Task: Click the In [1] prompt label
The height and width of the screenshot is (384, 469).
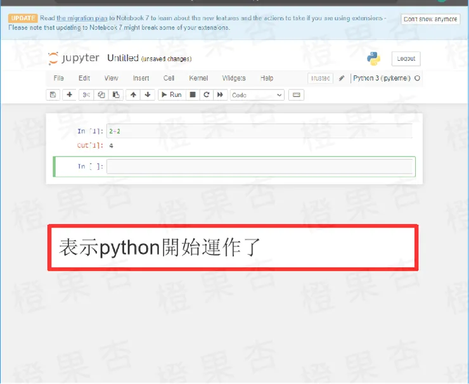Action: coord(90,131)
